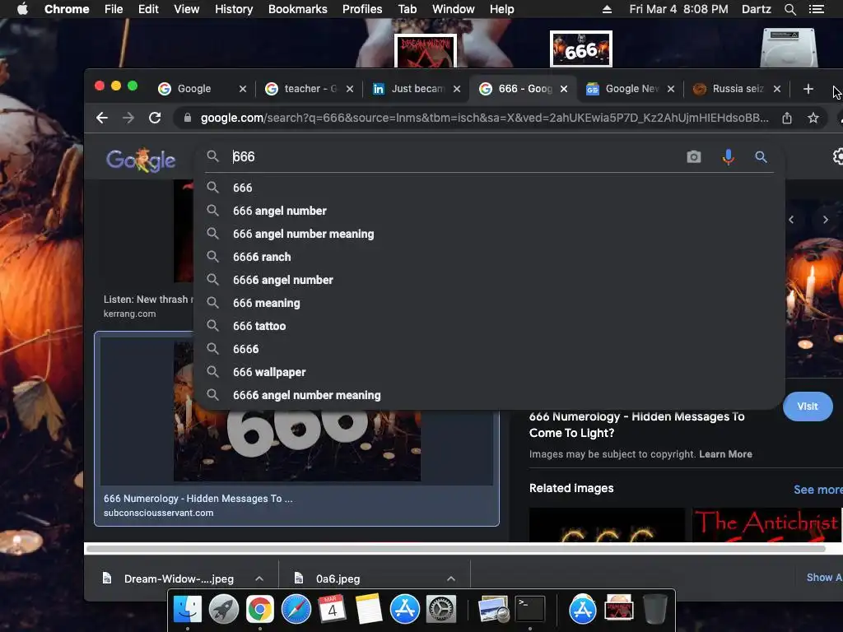Open The Antichrist related image thumbnail
Viewport: 843px width, 632px height.
[x=766, y=524]
